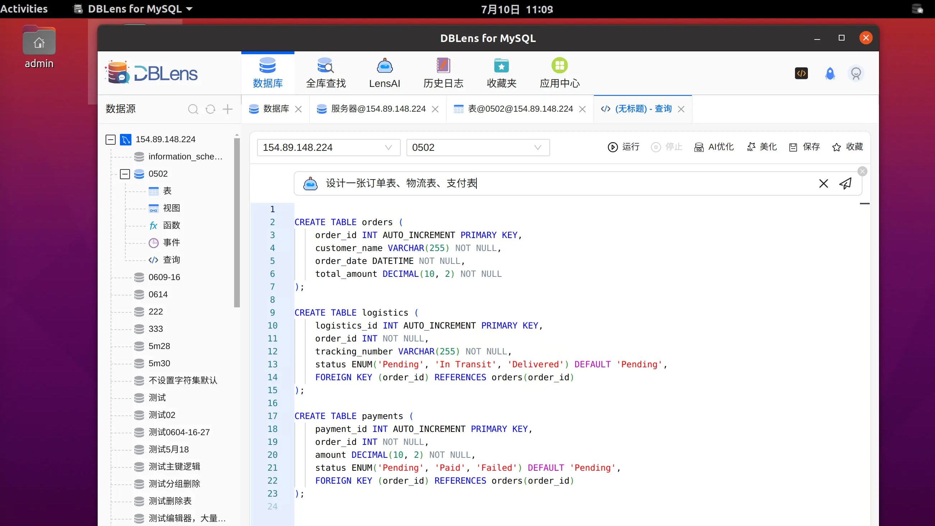This screenshot has width=935, height=526.
Task: Click the notification bell icon
Action: point(831,73)
